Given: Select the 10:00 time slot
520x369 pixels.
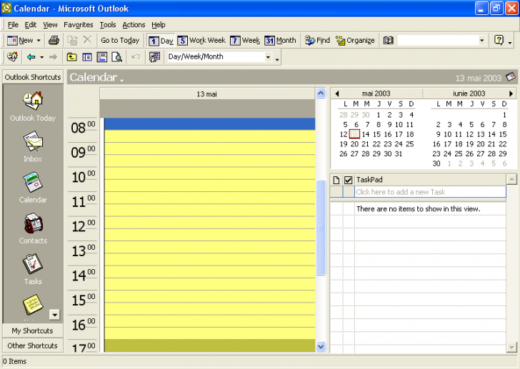Looking at the screenshot, I should [209, 173].
